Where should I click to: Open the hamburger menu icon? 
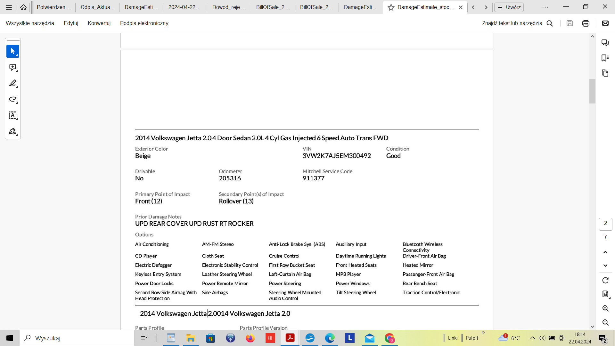coord(9,7)
